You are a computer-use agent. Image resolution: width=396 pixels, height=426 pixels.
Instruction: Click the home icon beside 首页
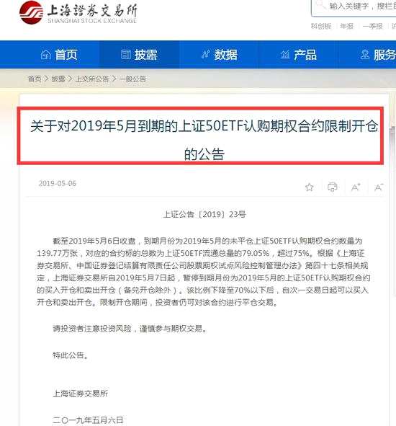pos(45,55)
